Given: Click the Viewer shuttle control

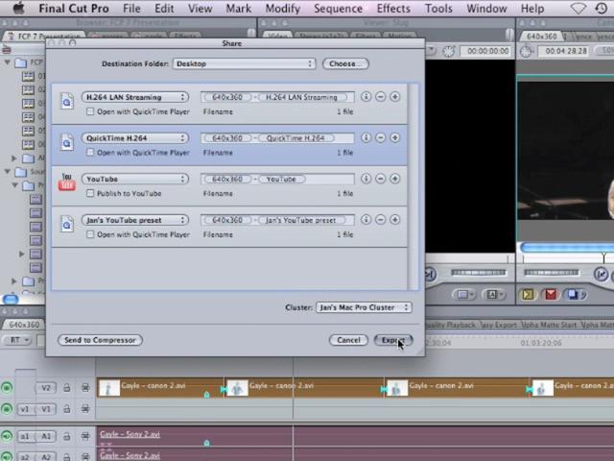Looking at the screenshot, I should click(478, 273).
